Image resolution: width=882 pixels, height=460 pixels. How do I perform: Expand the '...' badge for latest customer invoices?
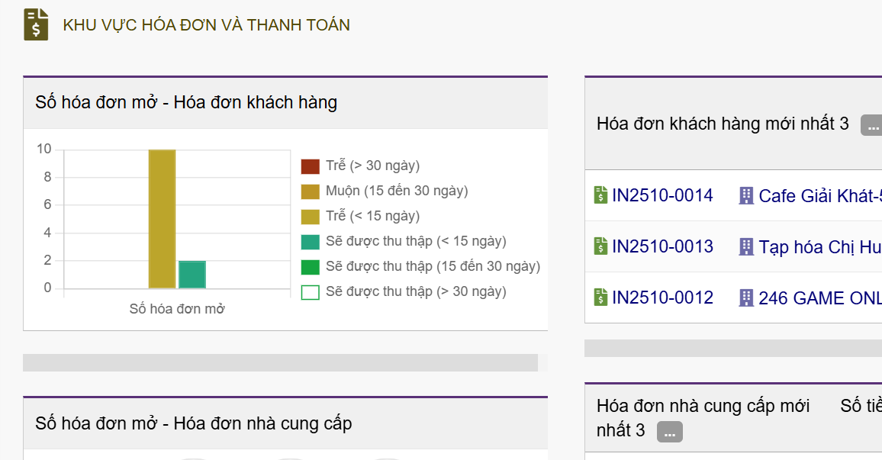[872, 126]
